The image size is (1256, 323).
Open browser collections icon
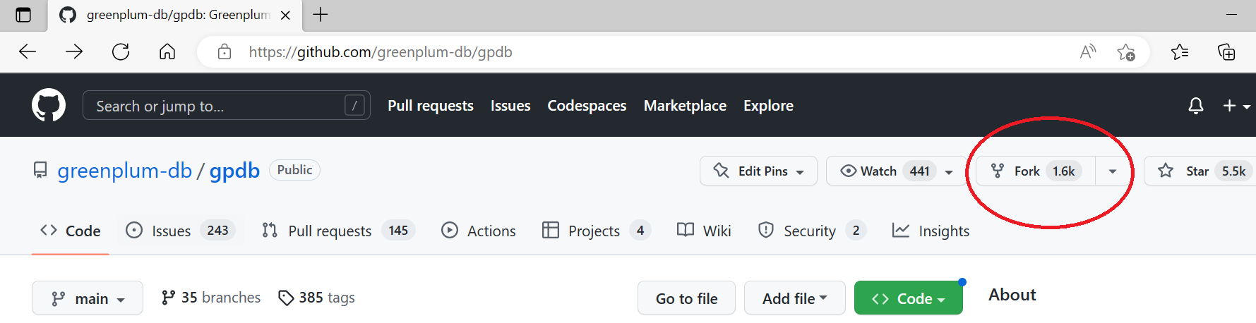[1226, 52]
